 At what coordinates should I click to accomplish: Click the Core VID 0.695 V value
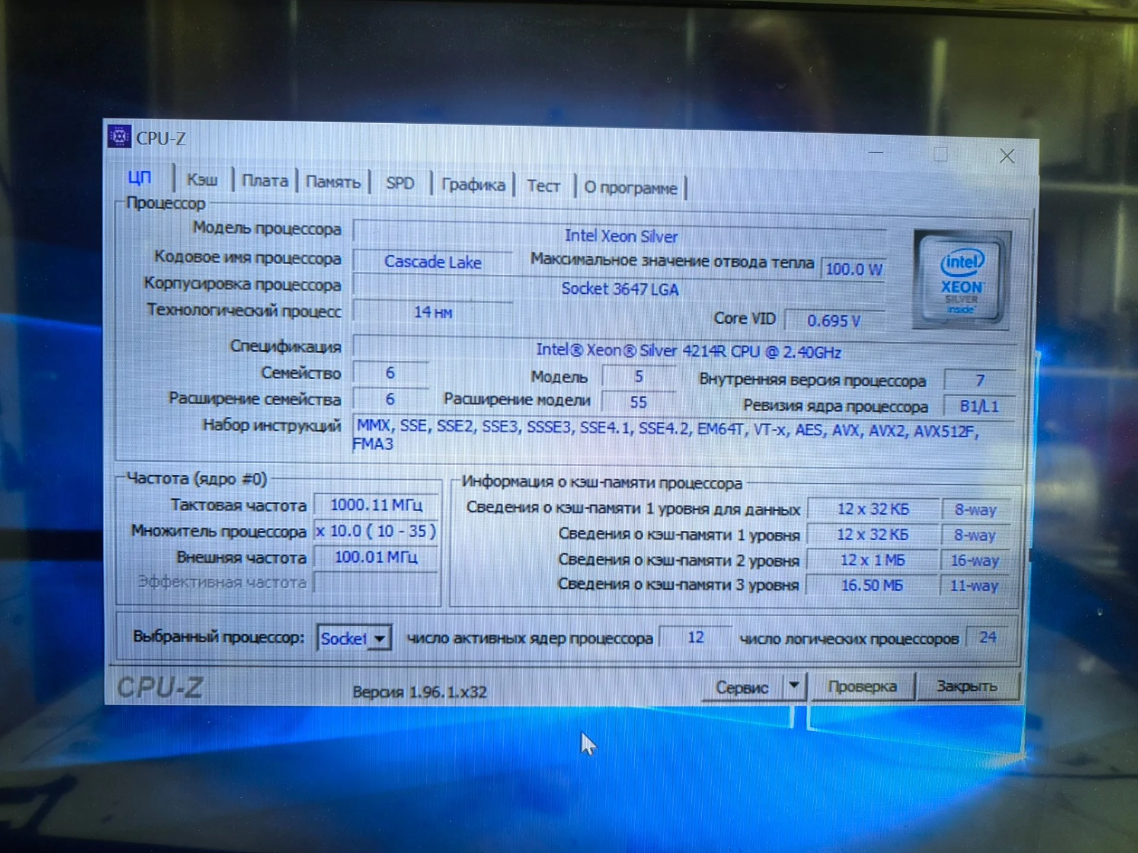point(834,320)
